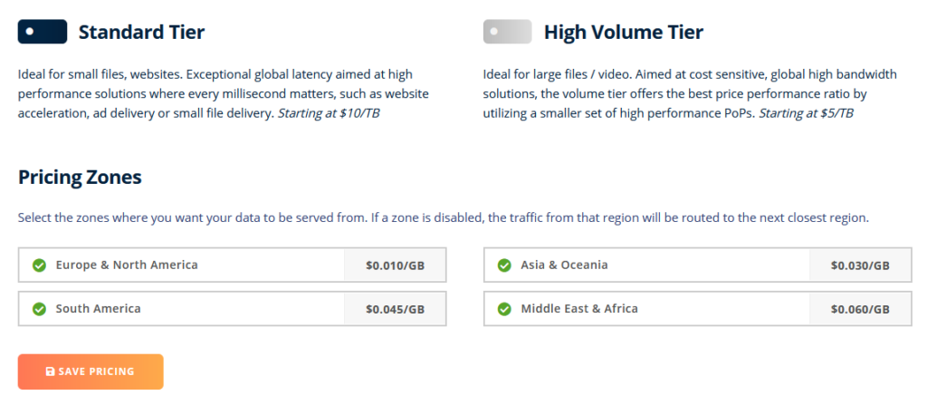Screen dimensions: 927x405
Task: Disable the South America zone check icon
Action: [39, 309]
